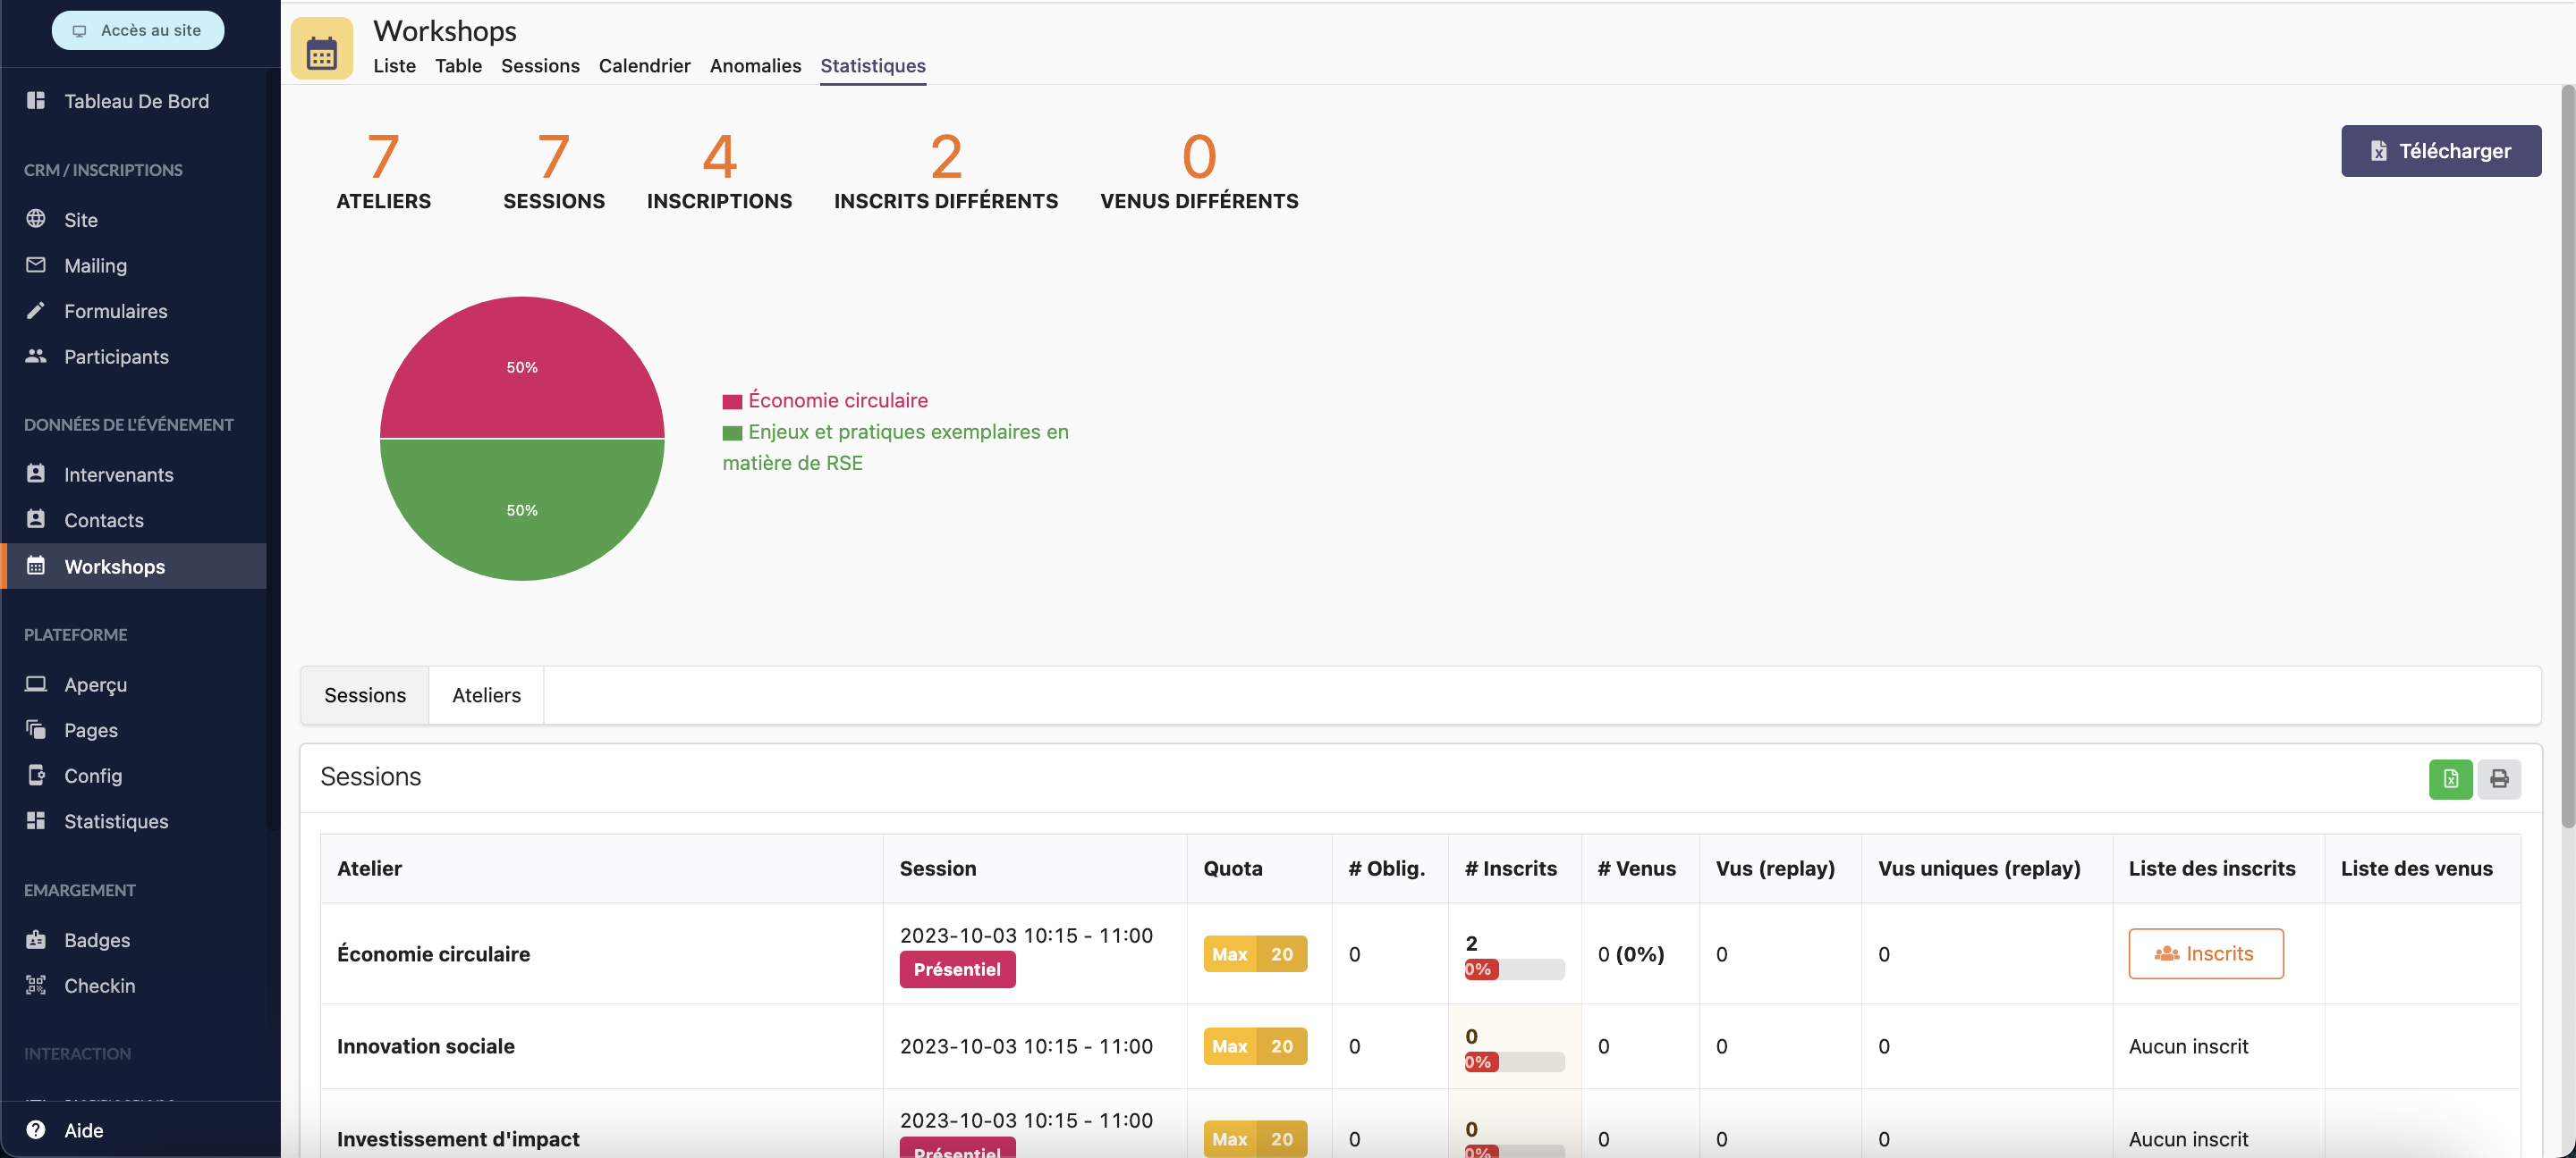
Task: Switch to the Ateliers tab
Action: pyautogui.click(x=486, y=695)
